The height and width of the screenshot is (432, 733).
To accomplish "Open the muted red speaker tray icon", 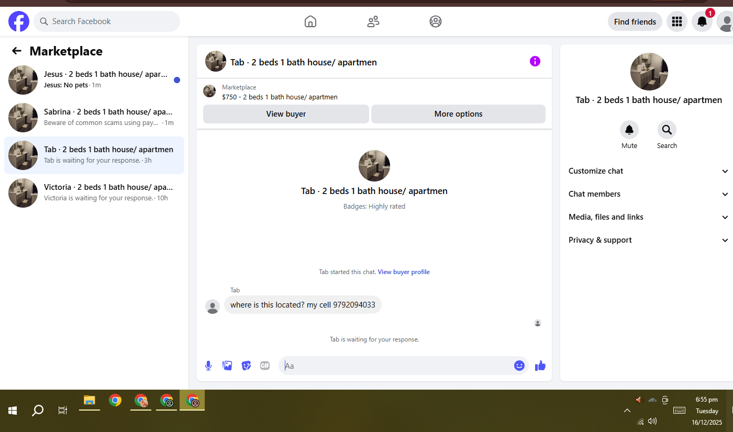I will [x=639, y=400].
